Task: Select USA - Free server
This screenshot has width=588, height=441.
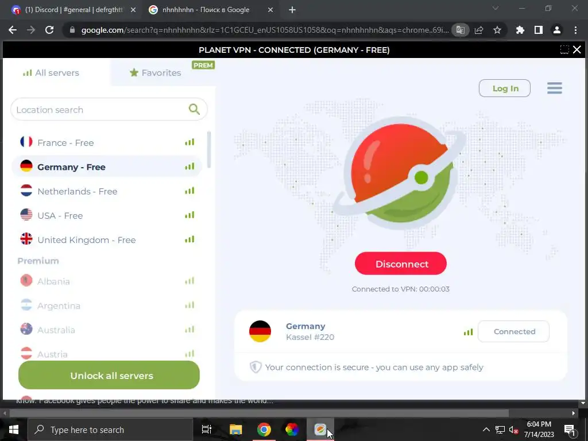Action: (107, 216)
